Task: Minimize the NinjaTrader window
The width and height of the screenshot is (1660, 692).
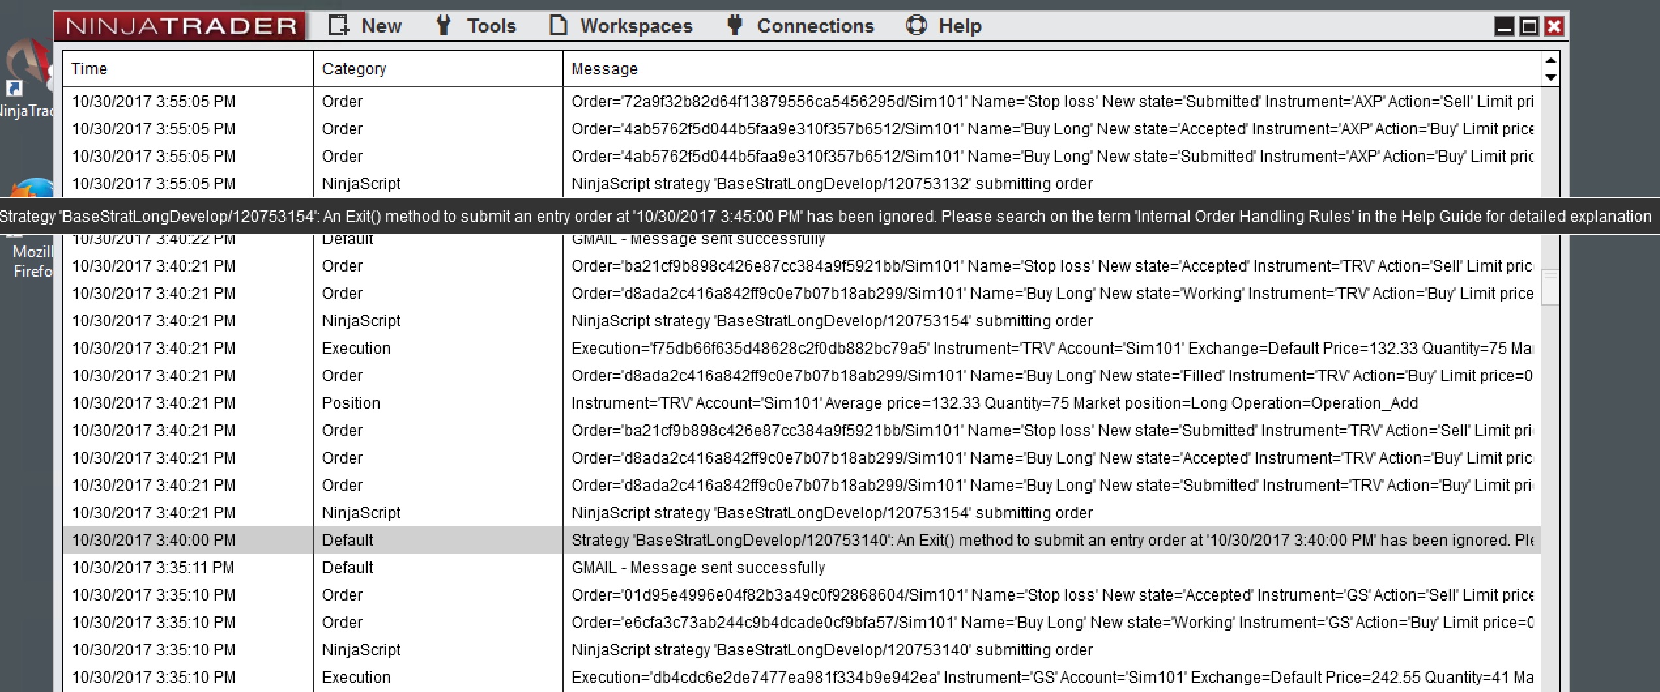Action: pos(1504,26)
